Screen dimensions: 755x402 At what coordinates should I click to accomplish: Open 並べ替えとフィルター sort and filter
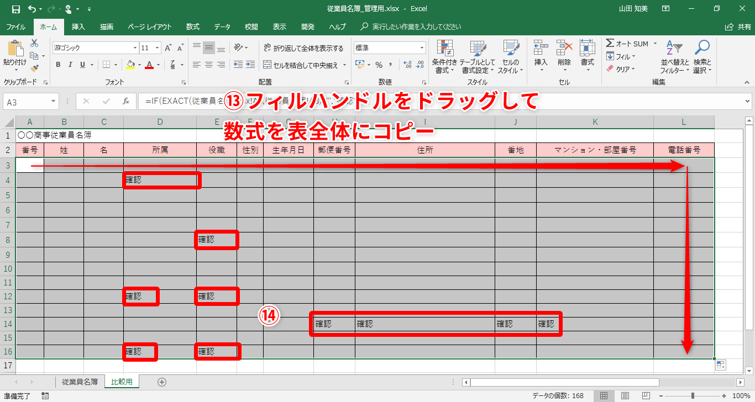coord(675,56)
